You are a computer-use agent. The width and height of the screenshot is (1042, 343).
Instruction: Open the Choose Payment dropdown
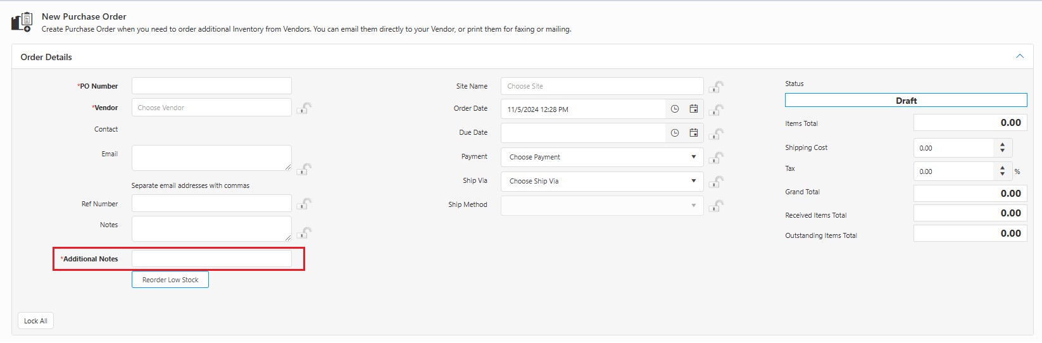click(601, 157)
